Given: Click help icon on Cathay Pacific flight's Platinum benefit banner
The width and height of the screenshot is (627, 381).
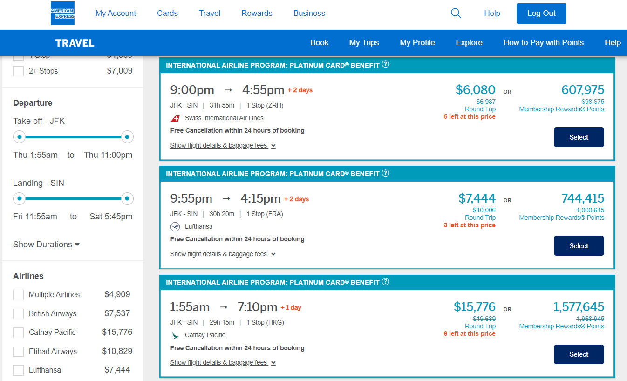Looking at the screenshot, I should click(x=386, y=282).
